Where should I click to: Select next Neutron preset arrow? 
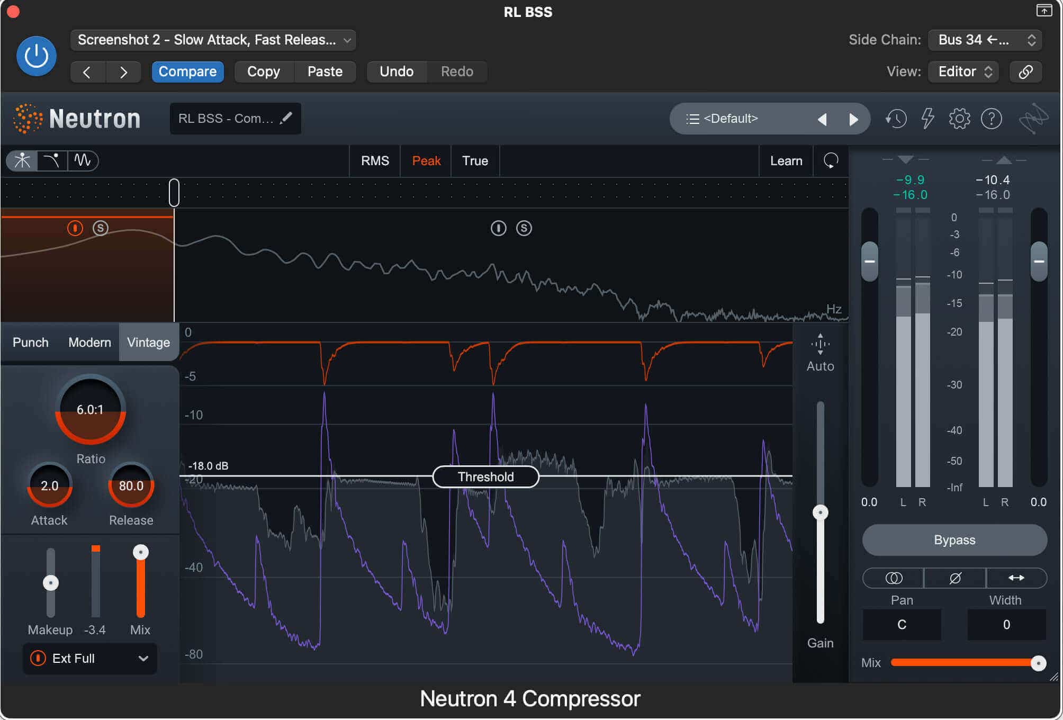[853, 119]
